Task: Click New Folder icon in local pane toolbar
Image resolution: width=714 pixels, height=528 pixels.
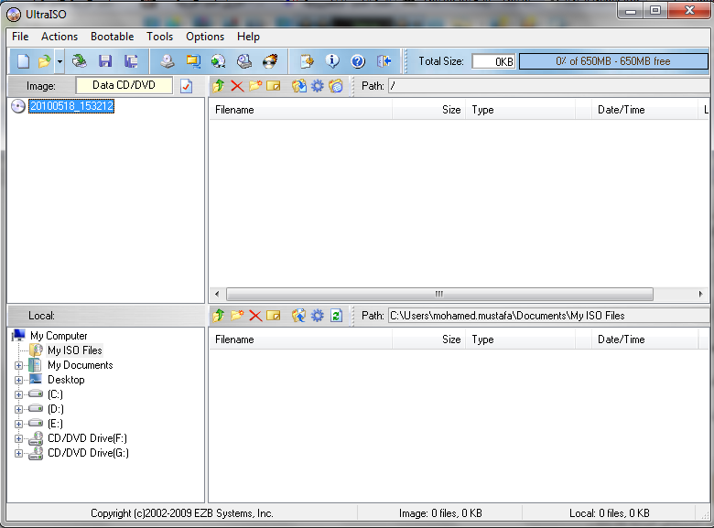Action: [x=237, y=316]
